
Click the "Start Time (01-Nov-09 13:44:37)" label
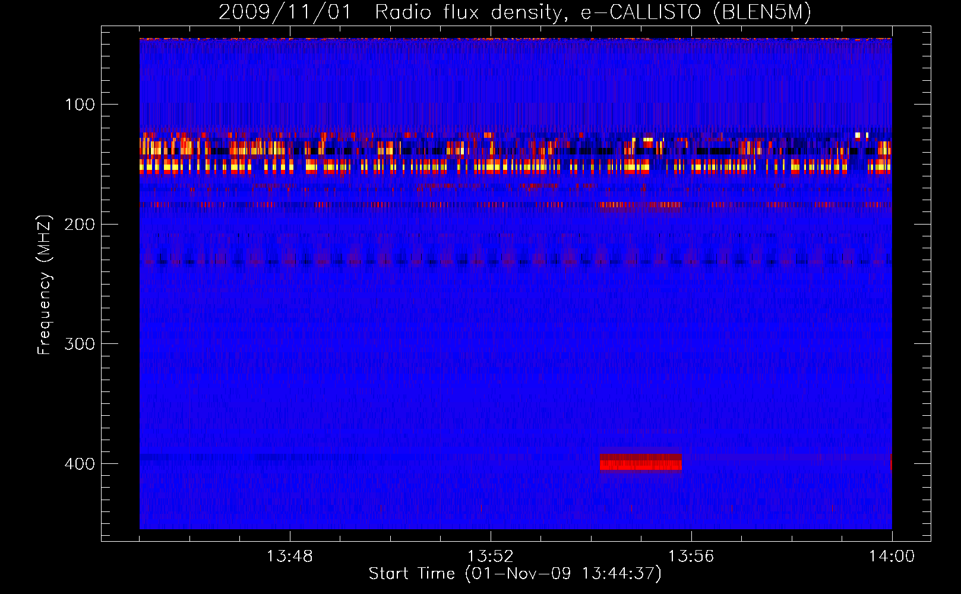515,574
